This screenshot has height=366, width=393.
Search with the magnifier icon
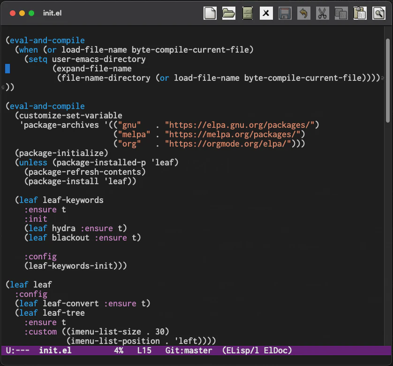pyautogui.click(x=379, y=13)
